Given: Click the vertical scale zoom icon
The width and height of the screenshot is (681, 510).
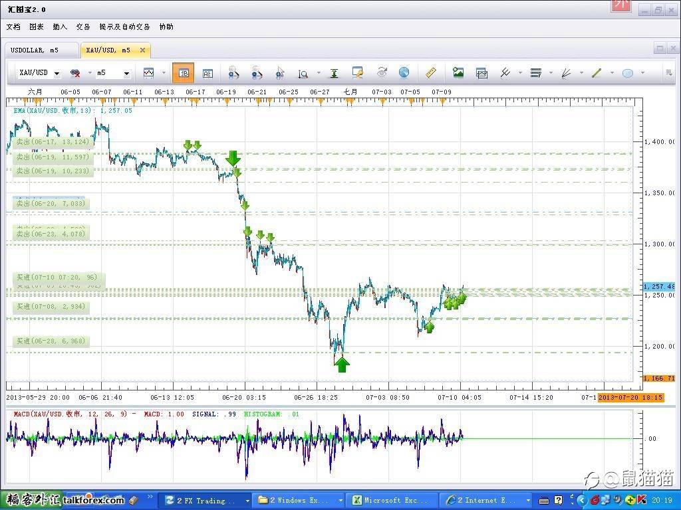Looking at the screenshot, I should (303, 73).
